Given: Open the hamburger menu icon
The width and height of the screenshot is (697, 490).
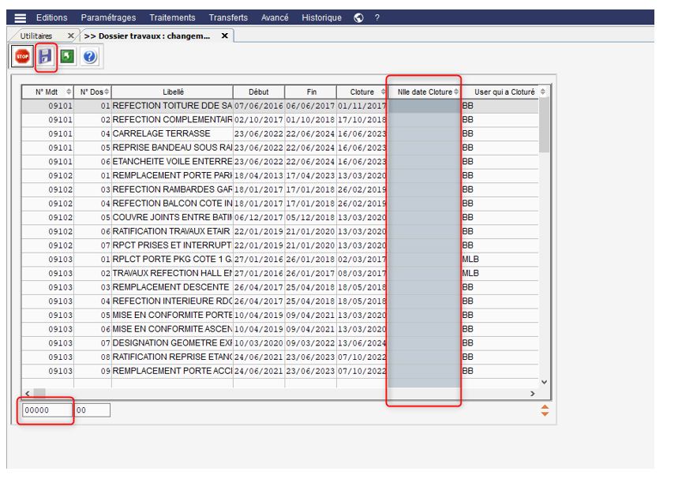Looking at the screenshot, I should (x=21, y=17).
